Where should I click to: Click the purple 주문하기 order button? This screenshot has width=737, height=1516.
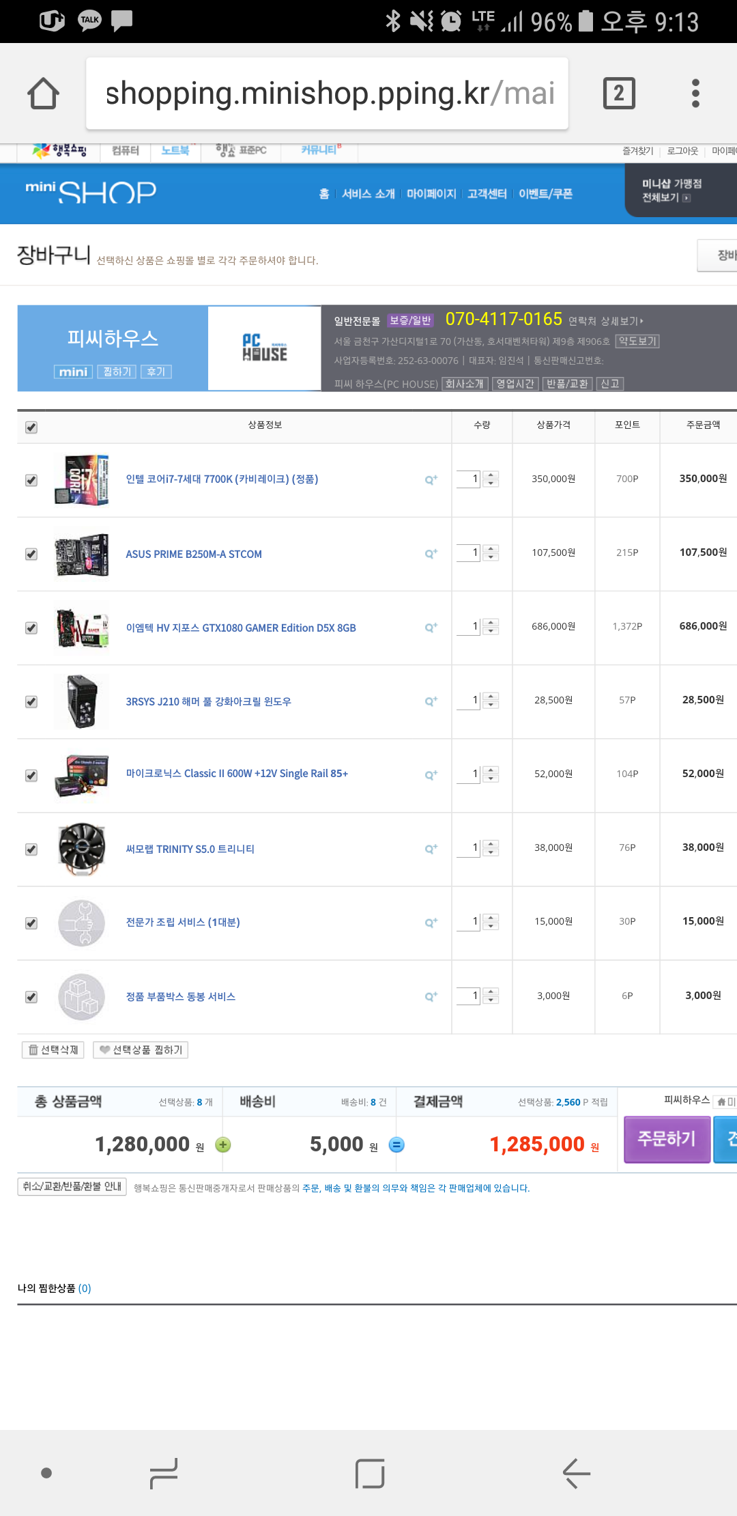click(667, 1139)
